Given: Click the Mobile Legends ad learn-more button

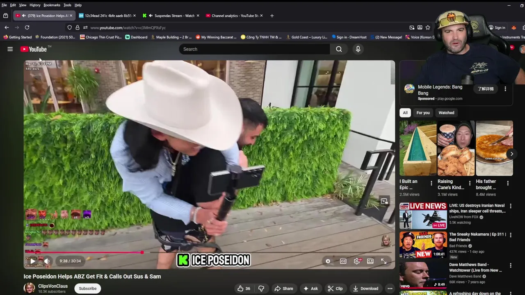Looking at the screenshot, I should pos(486,89).
